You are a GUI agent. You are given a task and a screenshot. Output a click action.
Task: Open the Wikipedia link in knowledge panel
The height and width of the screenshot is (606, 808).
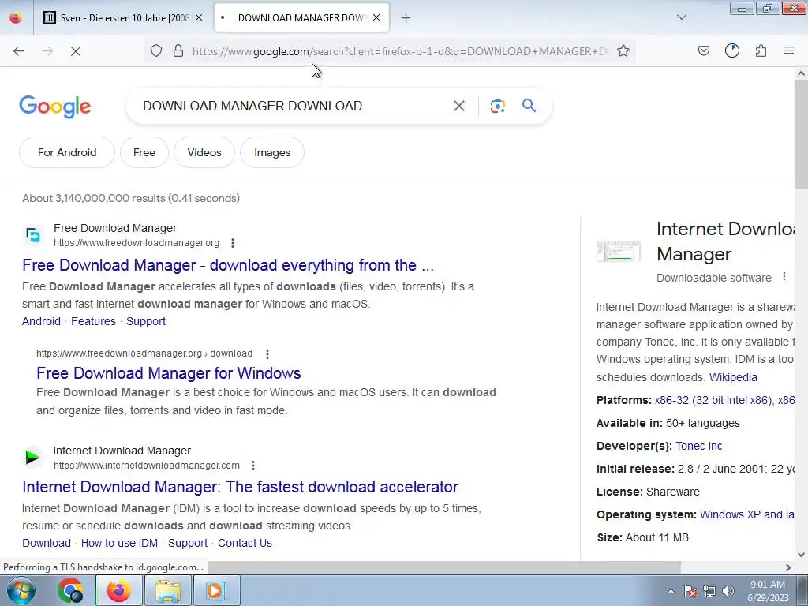(733, 377)
